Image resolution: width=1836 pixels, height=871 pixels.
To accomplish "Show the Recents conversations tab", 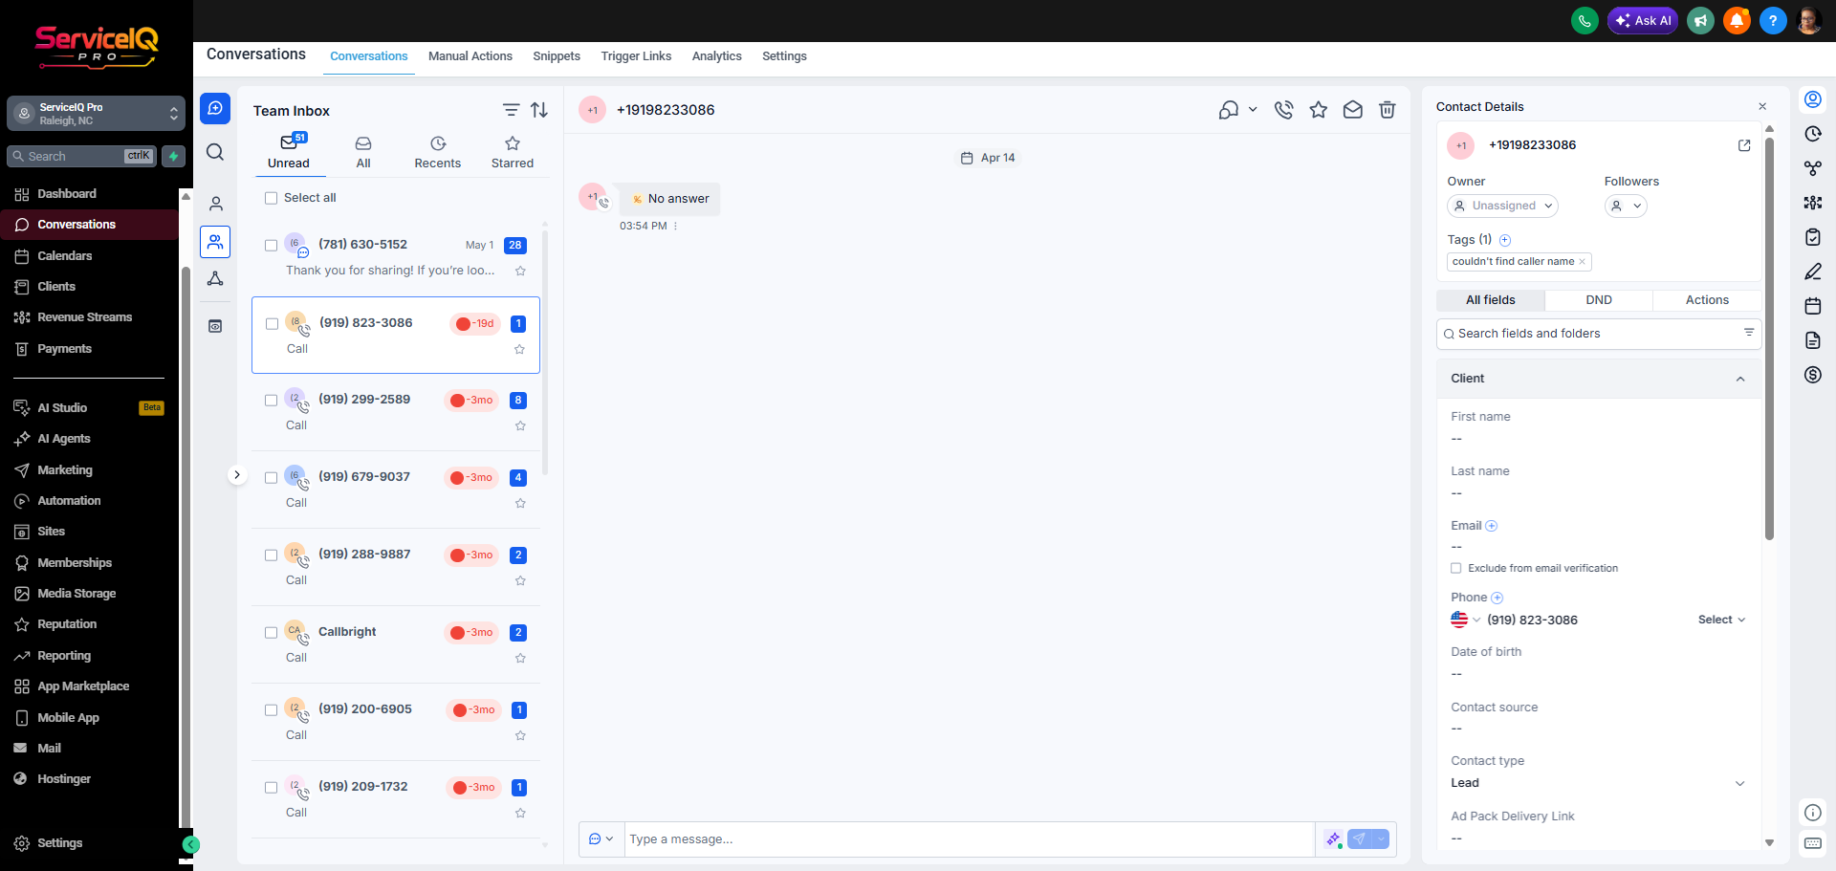I will pos(437,153).
